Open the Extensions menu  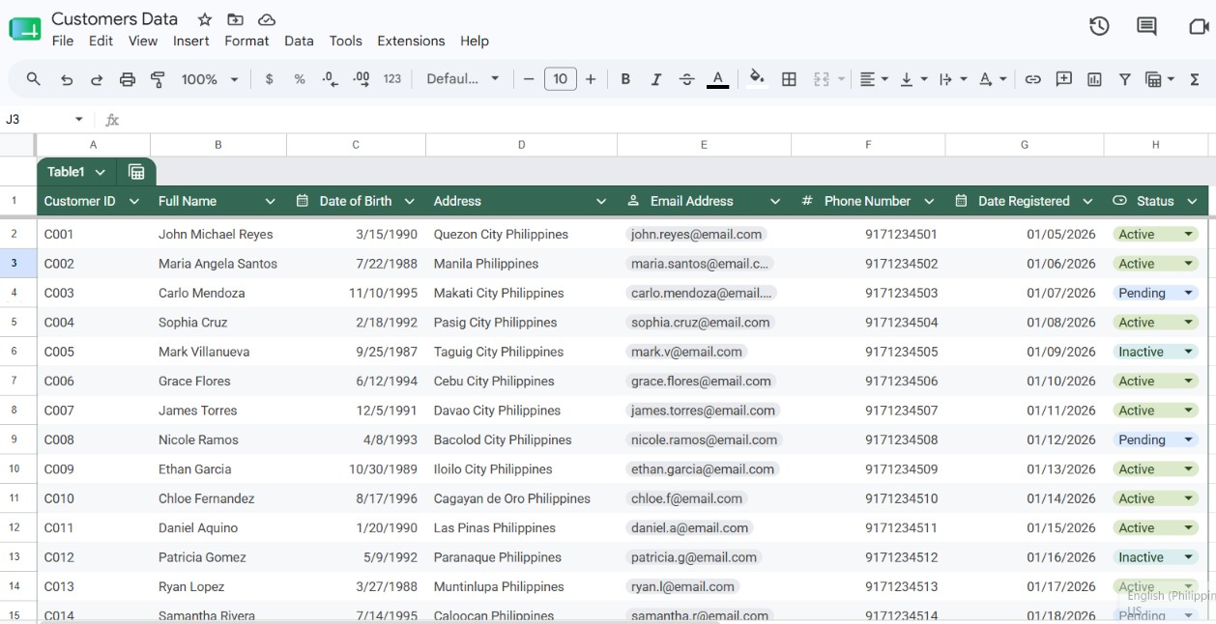pyautogui.click(x=411, y=41)
